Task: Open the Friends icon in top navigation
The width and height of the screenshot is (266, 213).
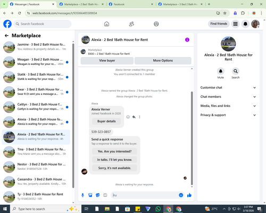Action: coord(131,24)
